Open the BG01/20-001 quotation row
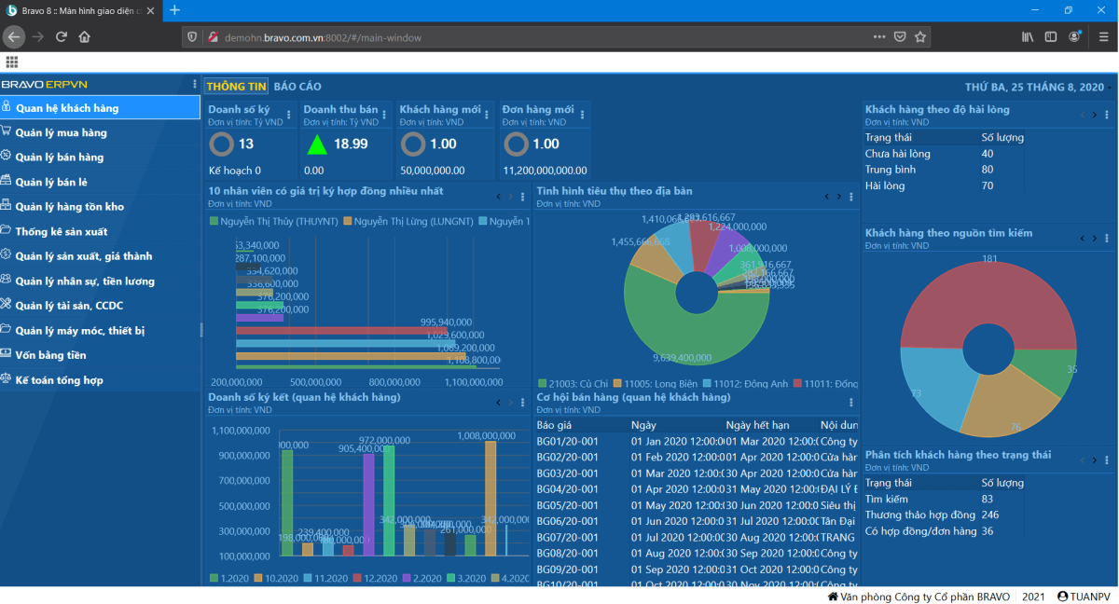Viewport: 1119px width, 604px height. tap(567, 442)
